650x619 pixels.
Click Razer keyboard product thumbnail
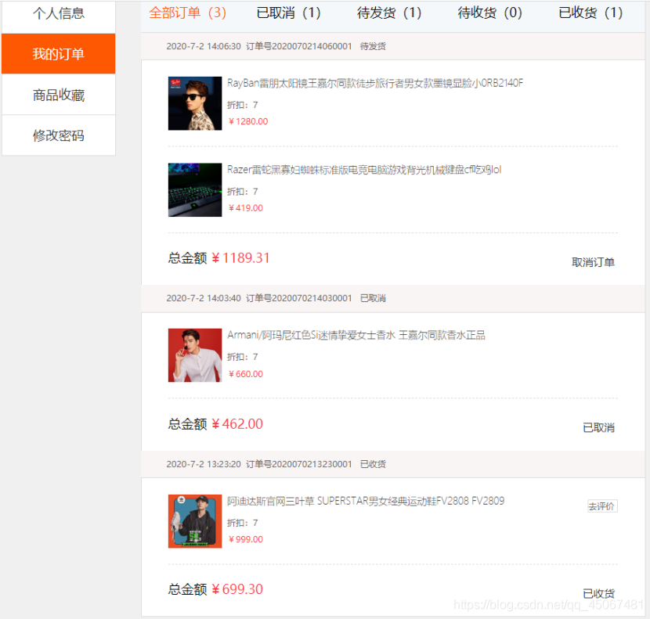[195, 189]
